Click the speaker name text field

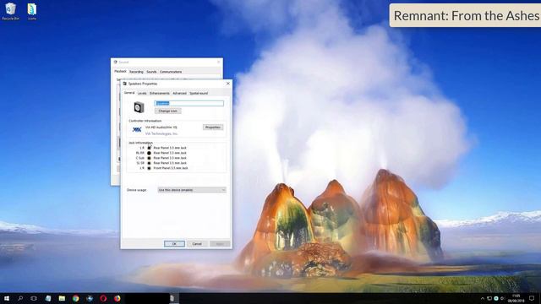click(x=189, y=103)
